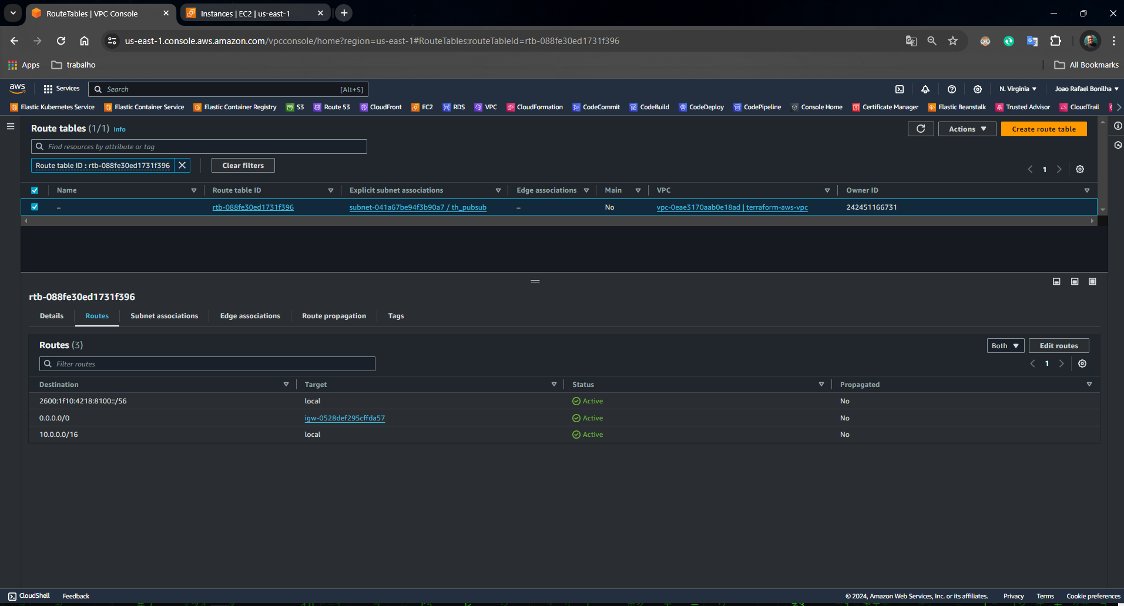Click the Edit routes button
The image size is (1124, 606).
(1059, 346)
